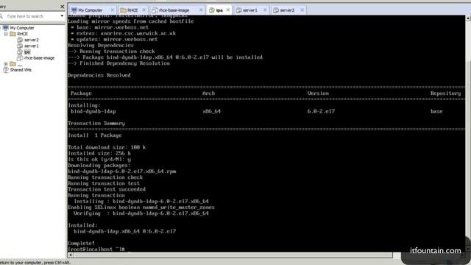Screen dimensions: 471x265
Task: Click the 'Install 1 Package' line
Action: click(95, 135)
